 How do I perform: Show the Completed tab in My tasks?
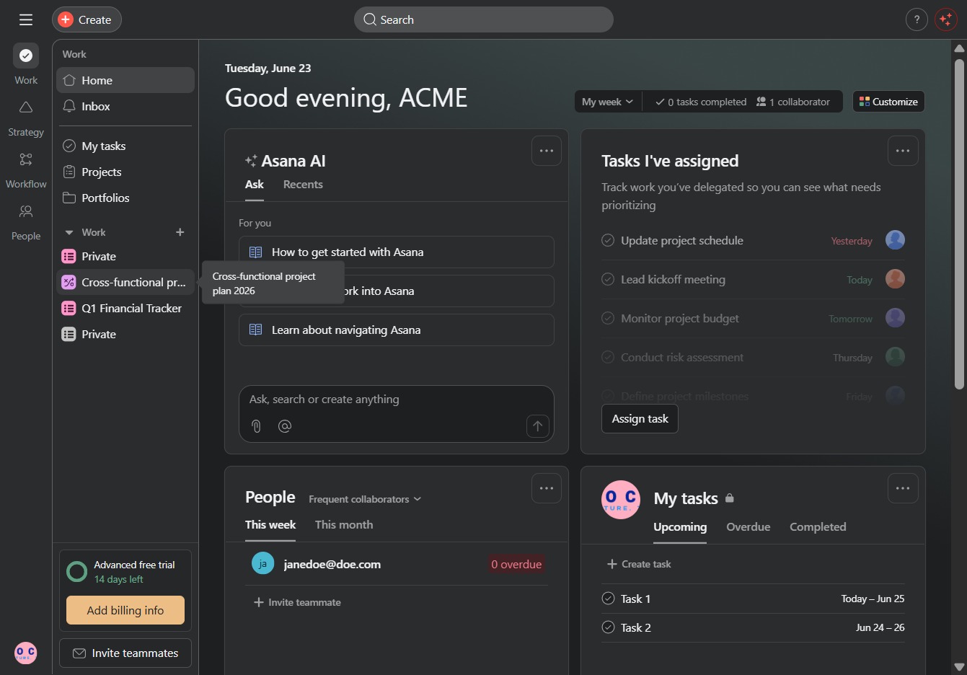(x=818, y=527)
